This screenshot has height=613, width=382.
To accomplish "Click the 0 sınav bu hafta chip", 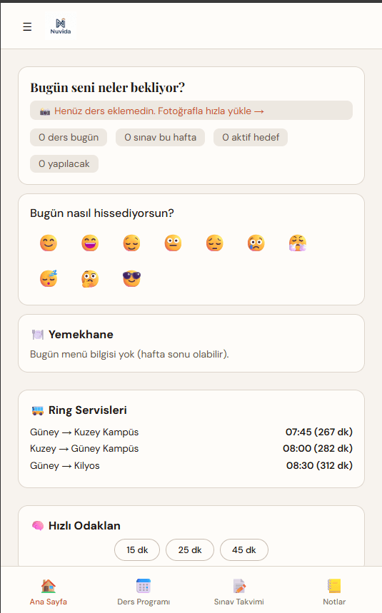I will coord(161,137).
